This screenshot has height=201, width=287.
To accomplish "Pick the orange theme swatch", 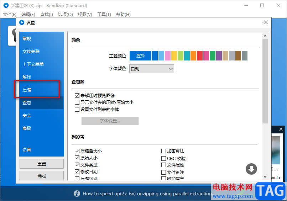I will 193,55.
